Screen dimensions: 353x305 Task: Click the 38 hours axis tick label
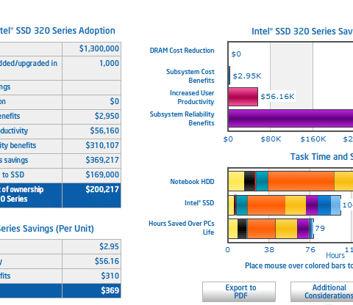pos(269,250)
